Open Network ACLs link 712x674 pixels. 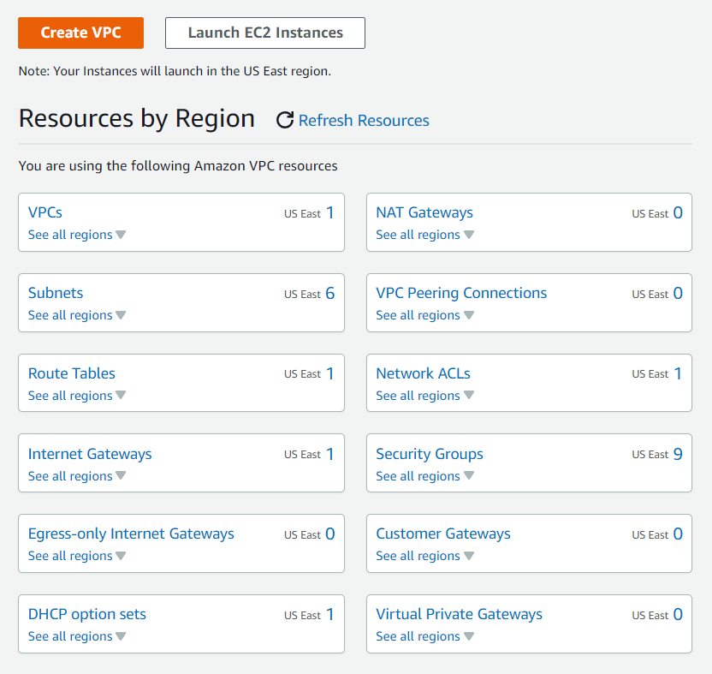coord(424,373)
